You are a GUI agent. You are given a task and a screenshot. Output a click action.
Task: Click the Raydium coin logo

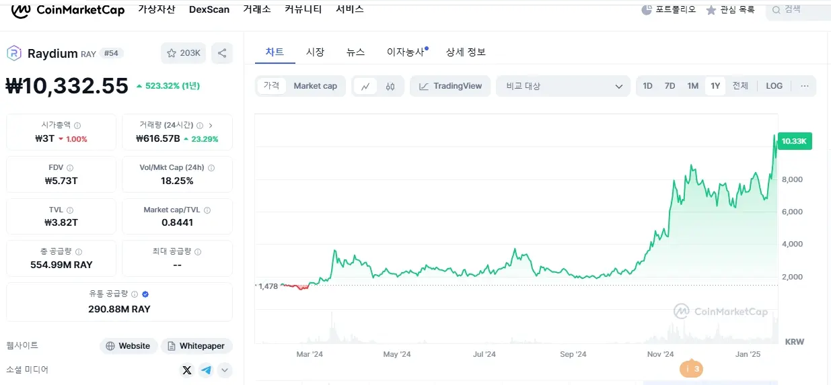click(x=14, y=53)
